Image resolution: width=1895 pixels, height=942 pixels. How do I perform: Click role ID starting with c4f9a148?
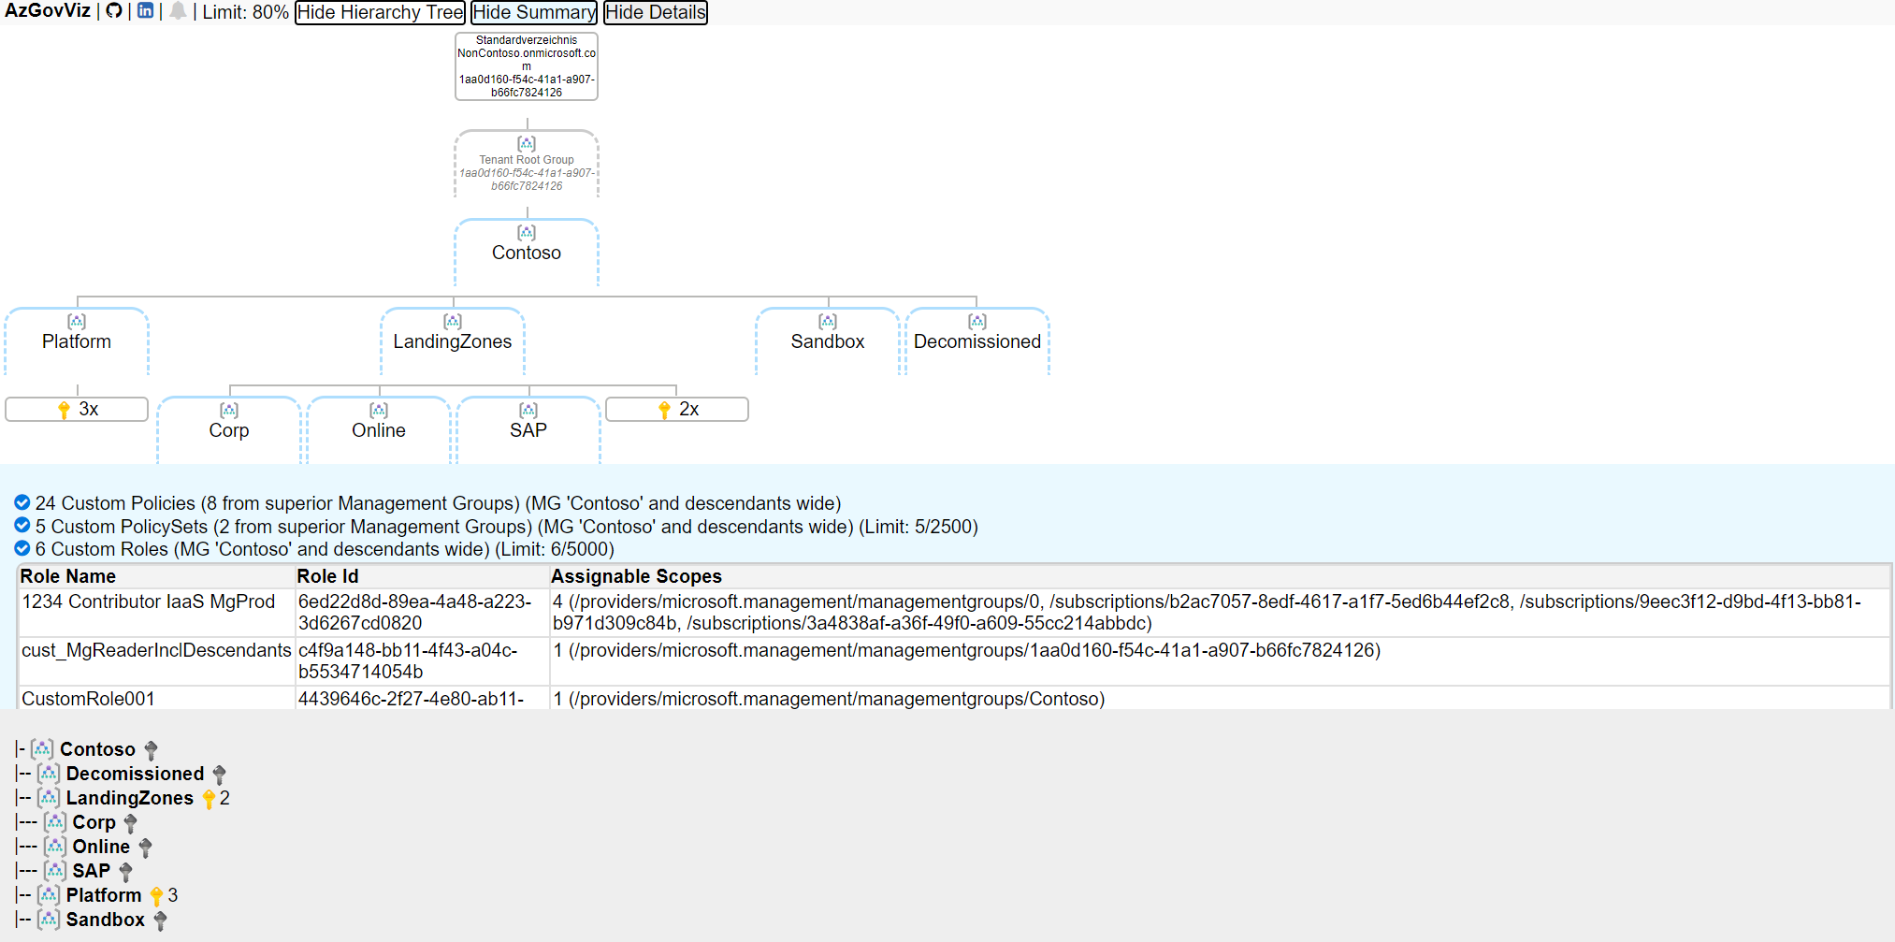click(423, 661)
